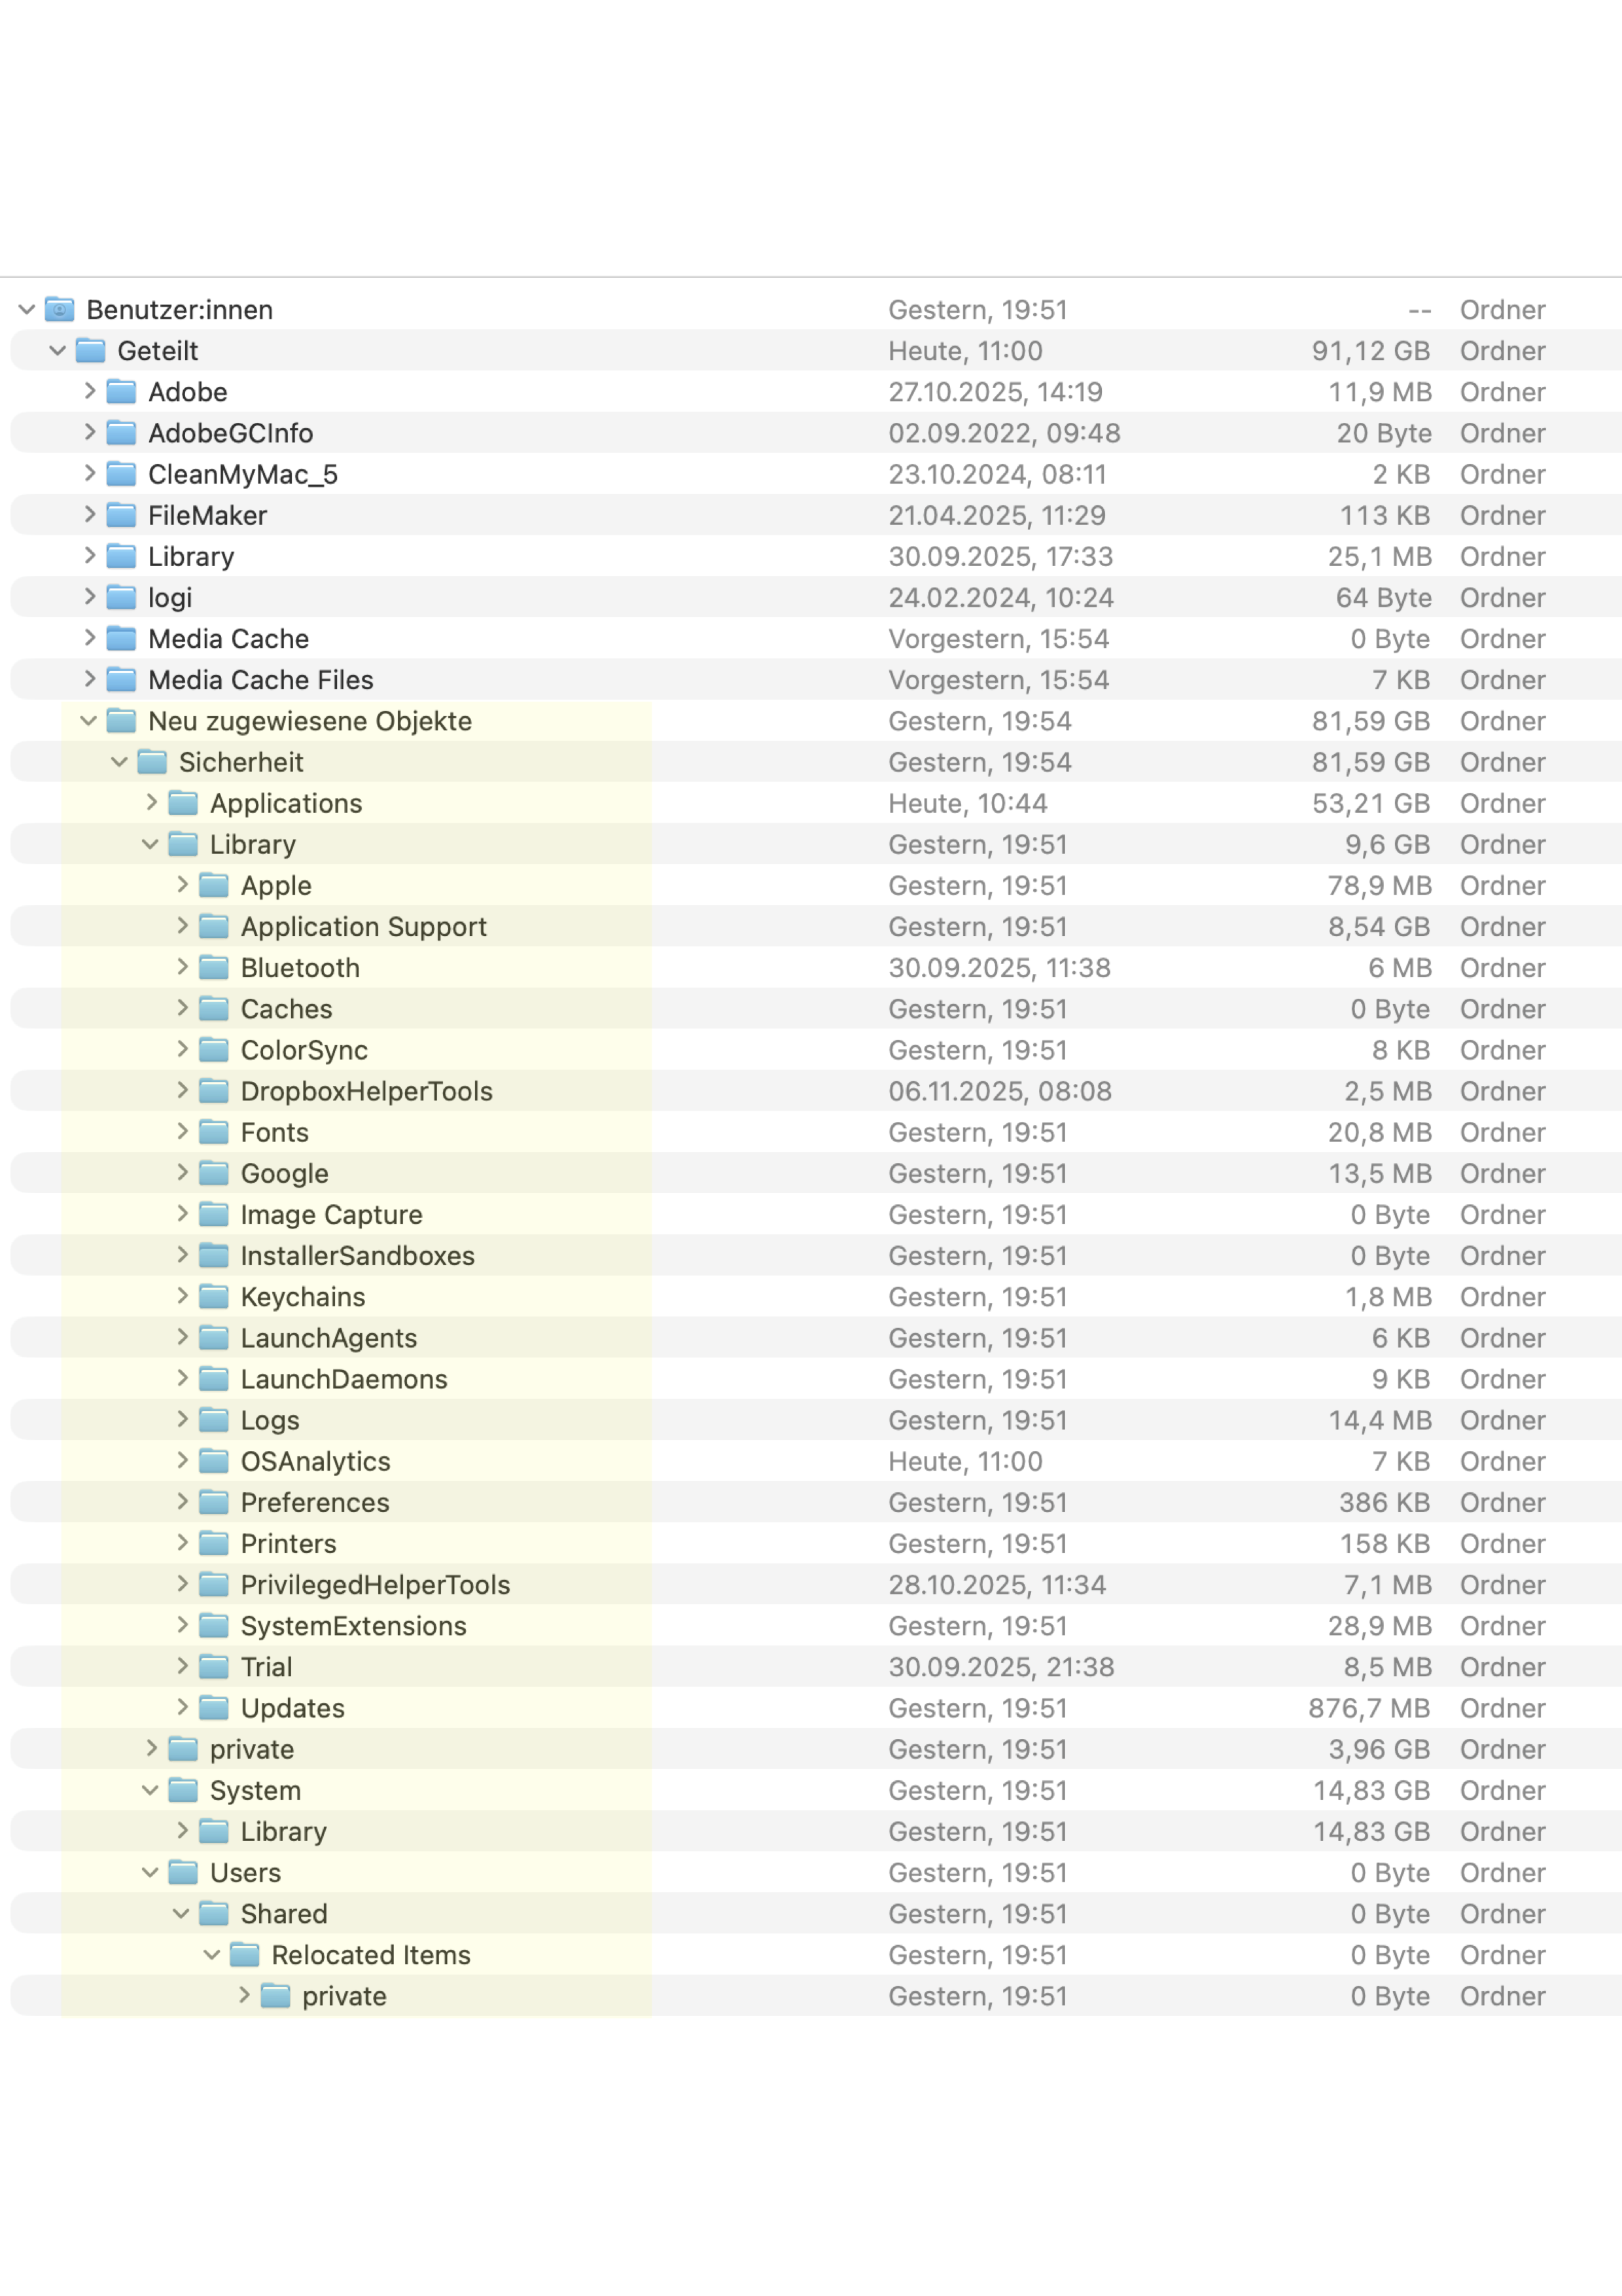Collapse the Shared folder under Users
This screenshot has height=2296, width=1622.
[x=181, y=1914]
